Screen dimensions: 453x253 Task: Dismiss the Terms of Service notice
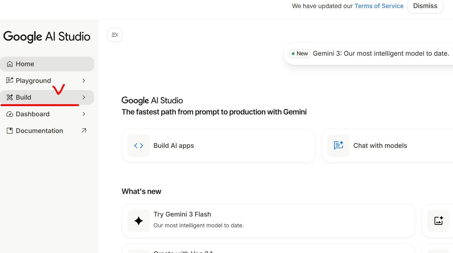pos(425,6)
